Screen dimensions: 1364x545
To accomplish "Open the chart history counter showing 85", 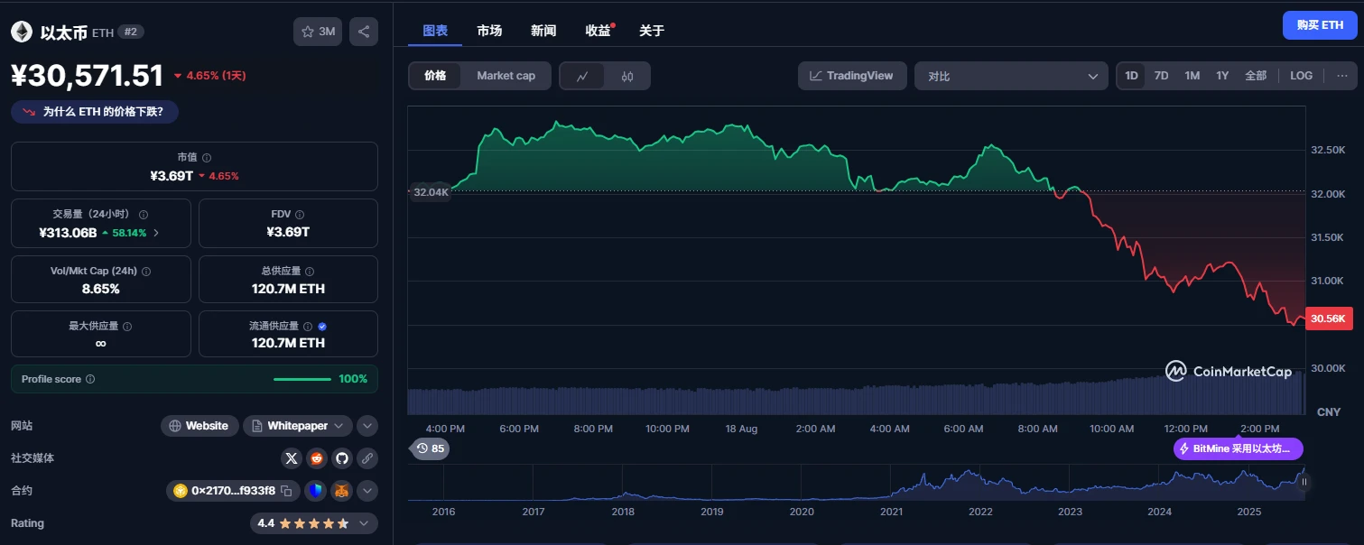I will click(431, 448).
